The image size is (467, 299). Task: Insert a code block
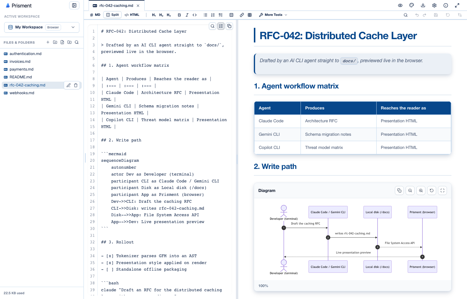pyautogui.click(x=231, y=15)
